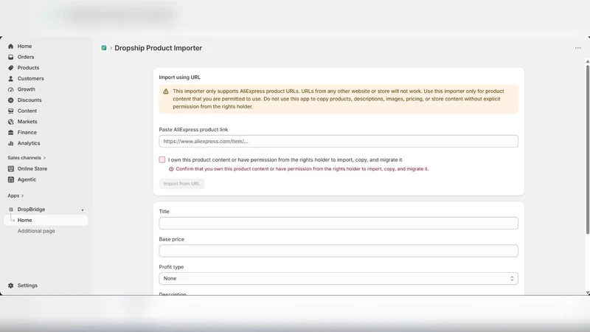The image size is (590, 332).
Task: Click the Discounts badge icon
Action: 10,100
